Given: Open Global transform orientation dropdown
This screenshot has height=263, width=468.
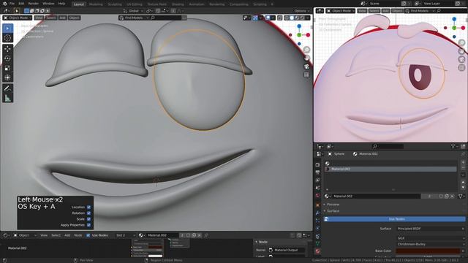Looking at the screenshot, I should (x=133, y=11).
